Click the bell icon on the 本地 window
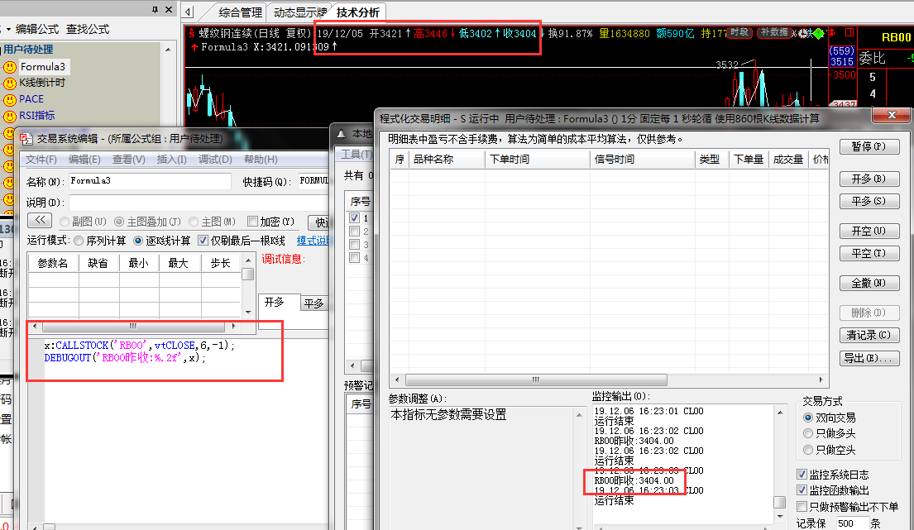Screen dimensions: 914x530 point(342,134)
